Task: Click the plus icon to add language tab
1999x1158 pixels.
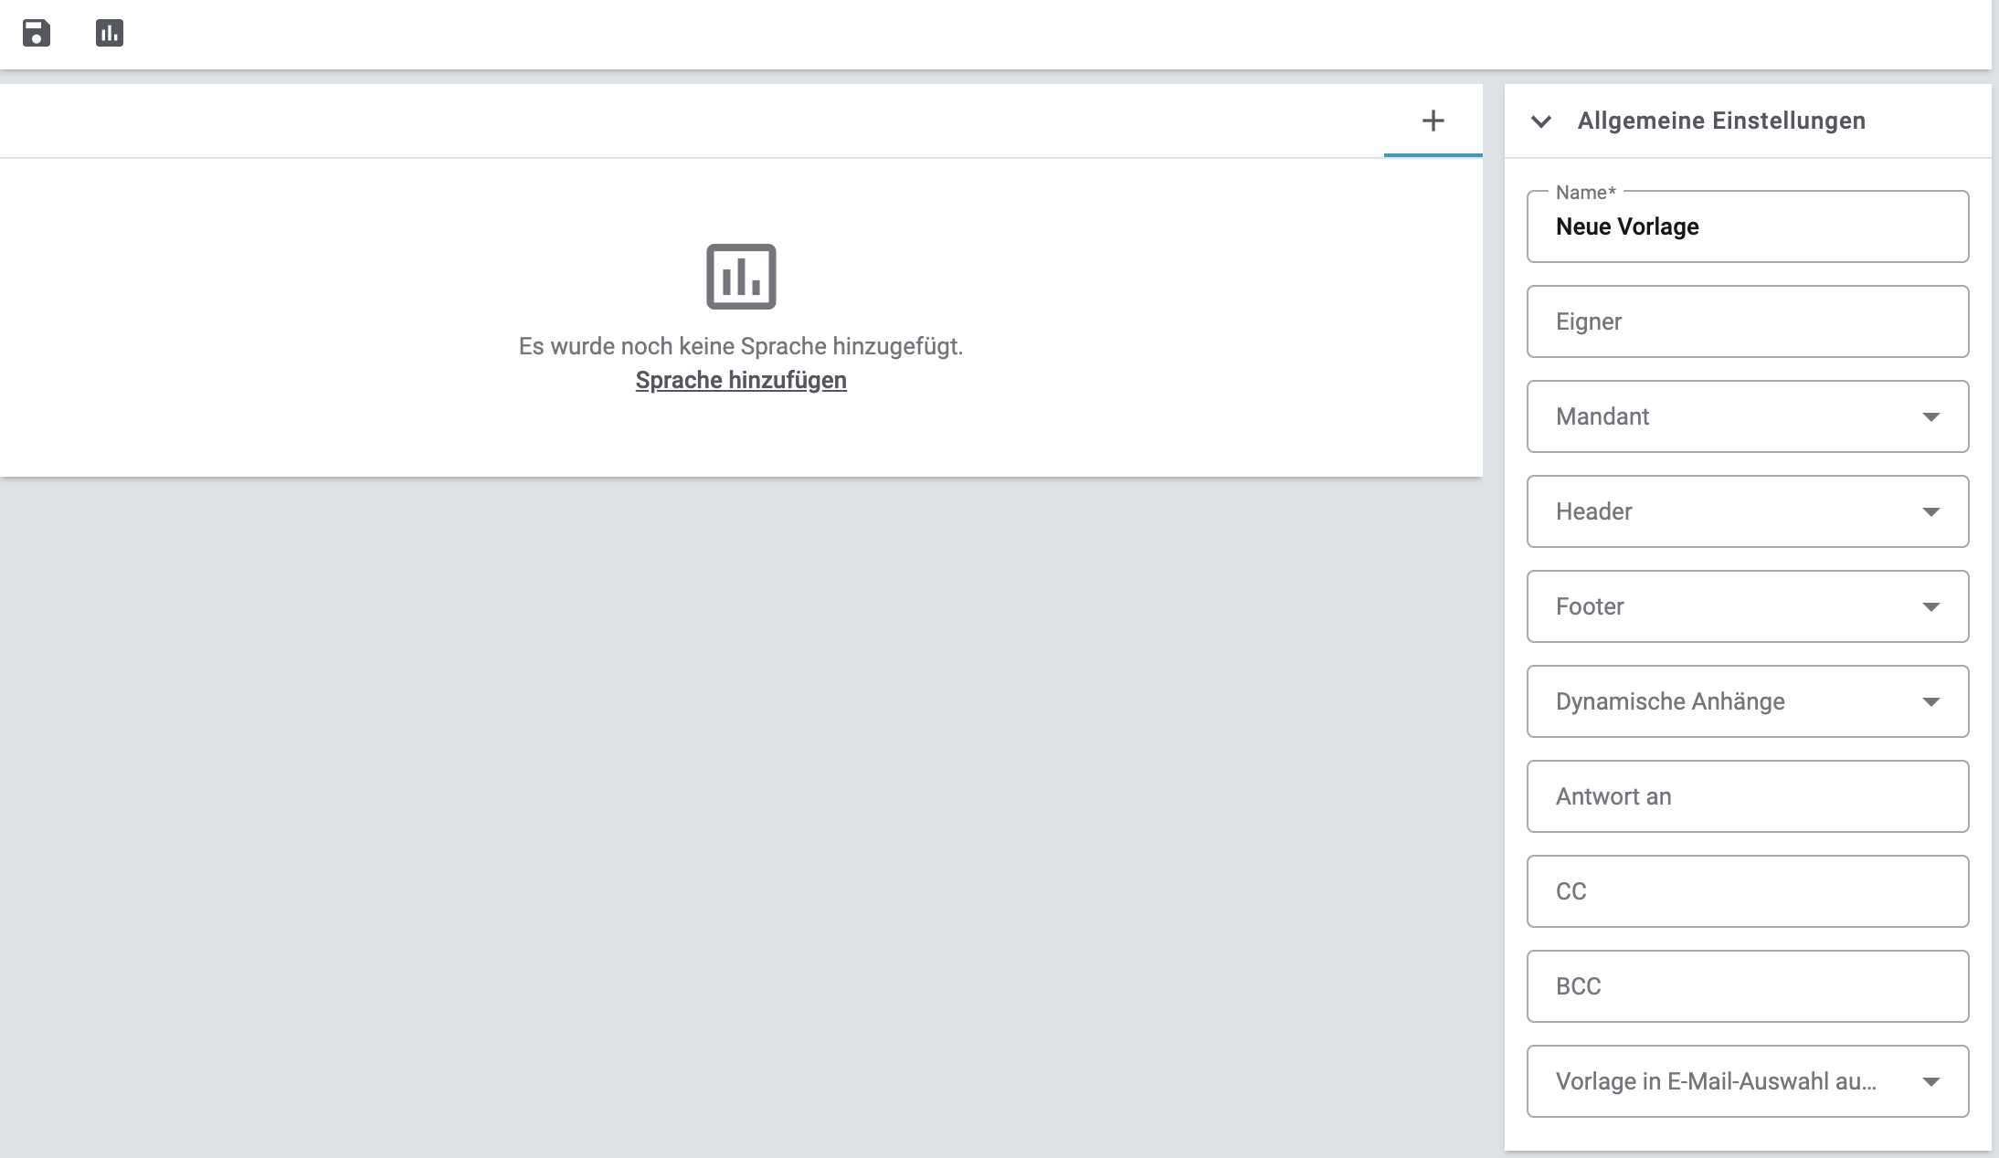Action: pyautogui.click(x=1433, y=121)
